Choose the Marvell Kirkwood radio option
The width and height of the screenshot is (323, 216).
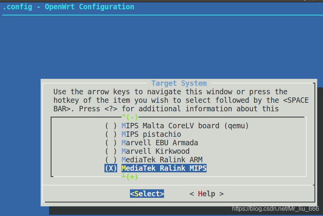(x=111, y=151)
